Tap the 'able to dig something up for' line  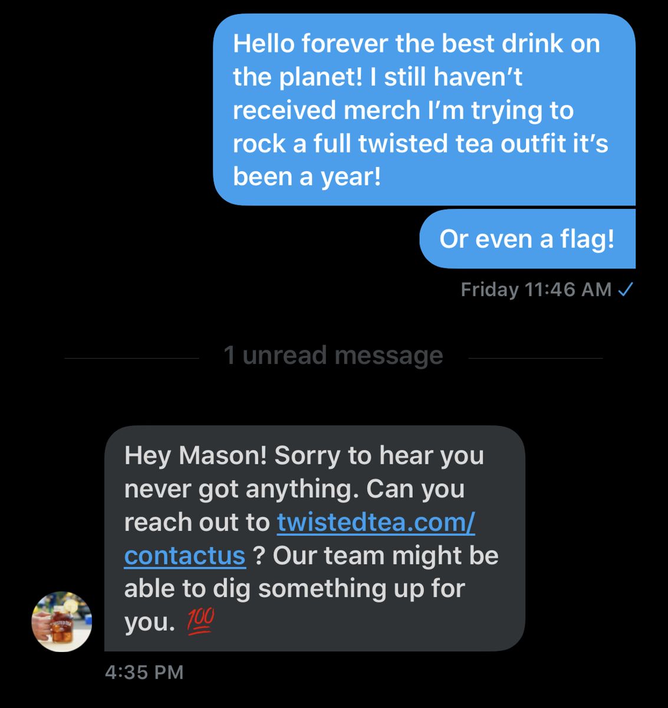click(294, 589)
